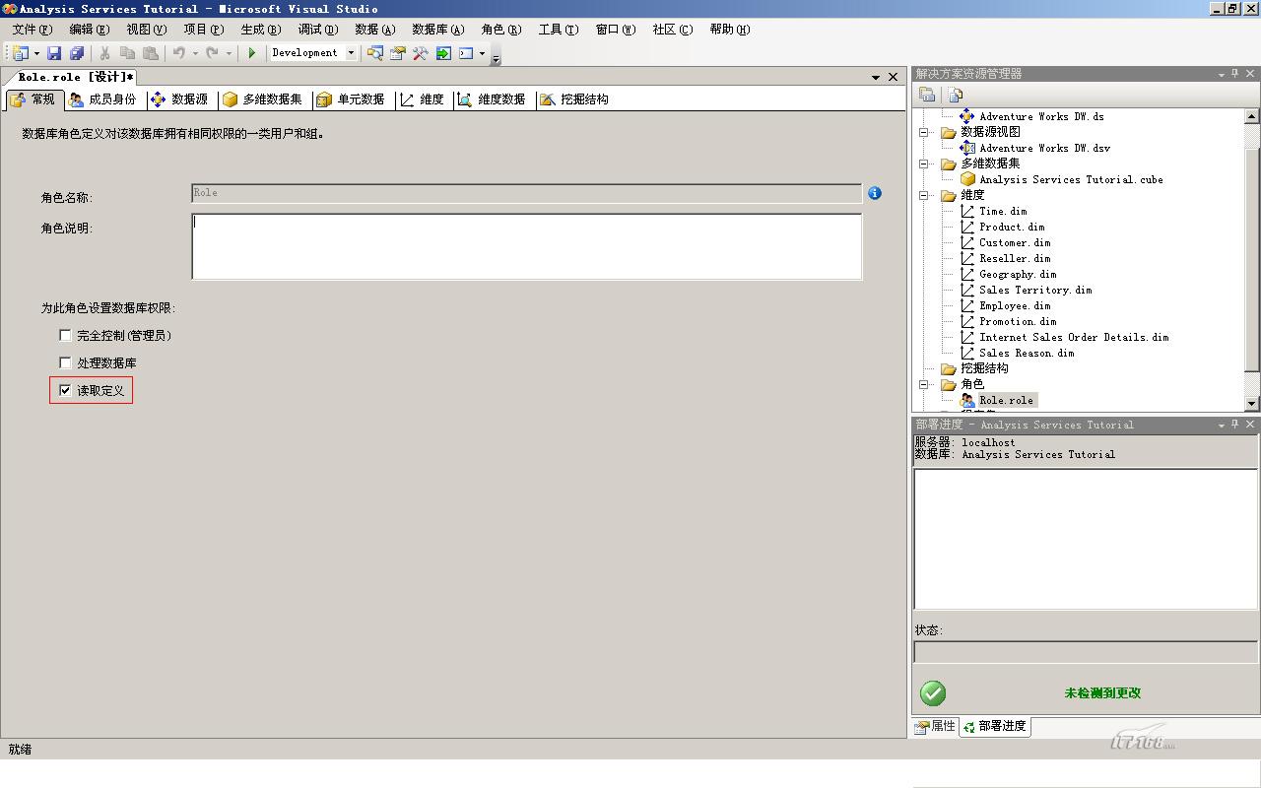Switch to 数据源 tab
This screenshot has height=788, width=1261.
pyautogui.click(x=180, y=99)
